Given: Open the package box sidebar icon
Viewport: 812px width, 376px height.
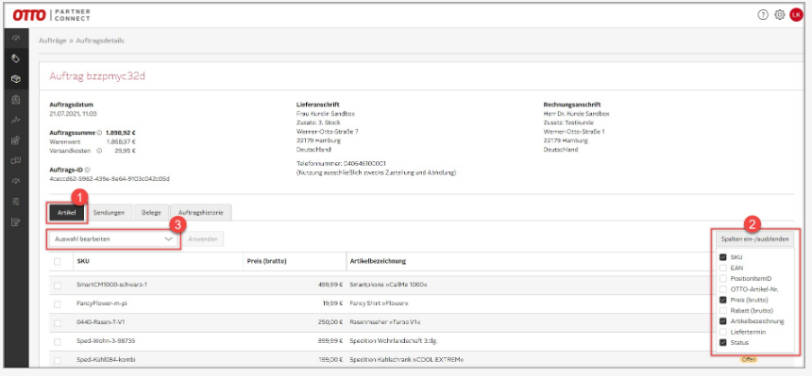Looking at the screenshot, I should coord(15,79).
